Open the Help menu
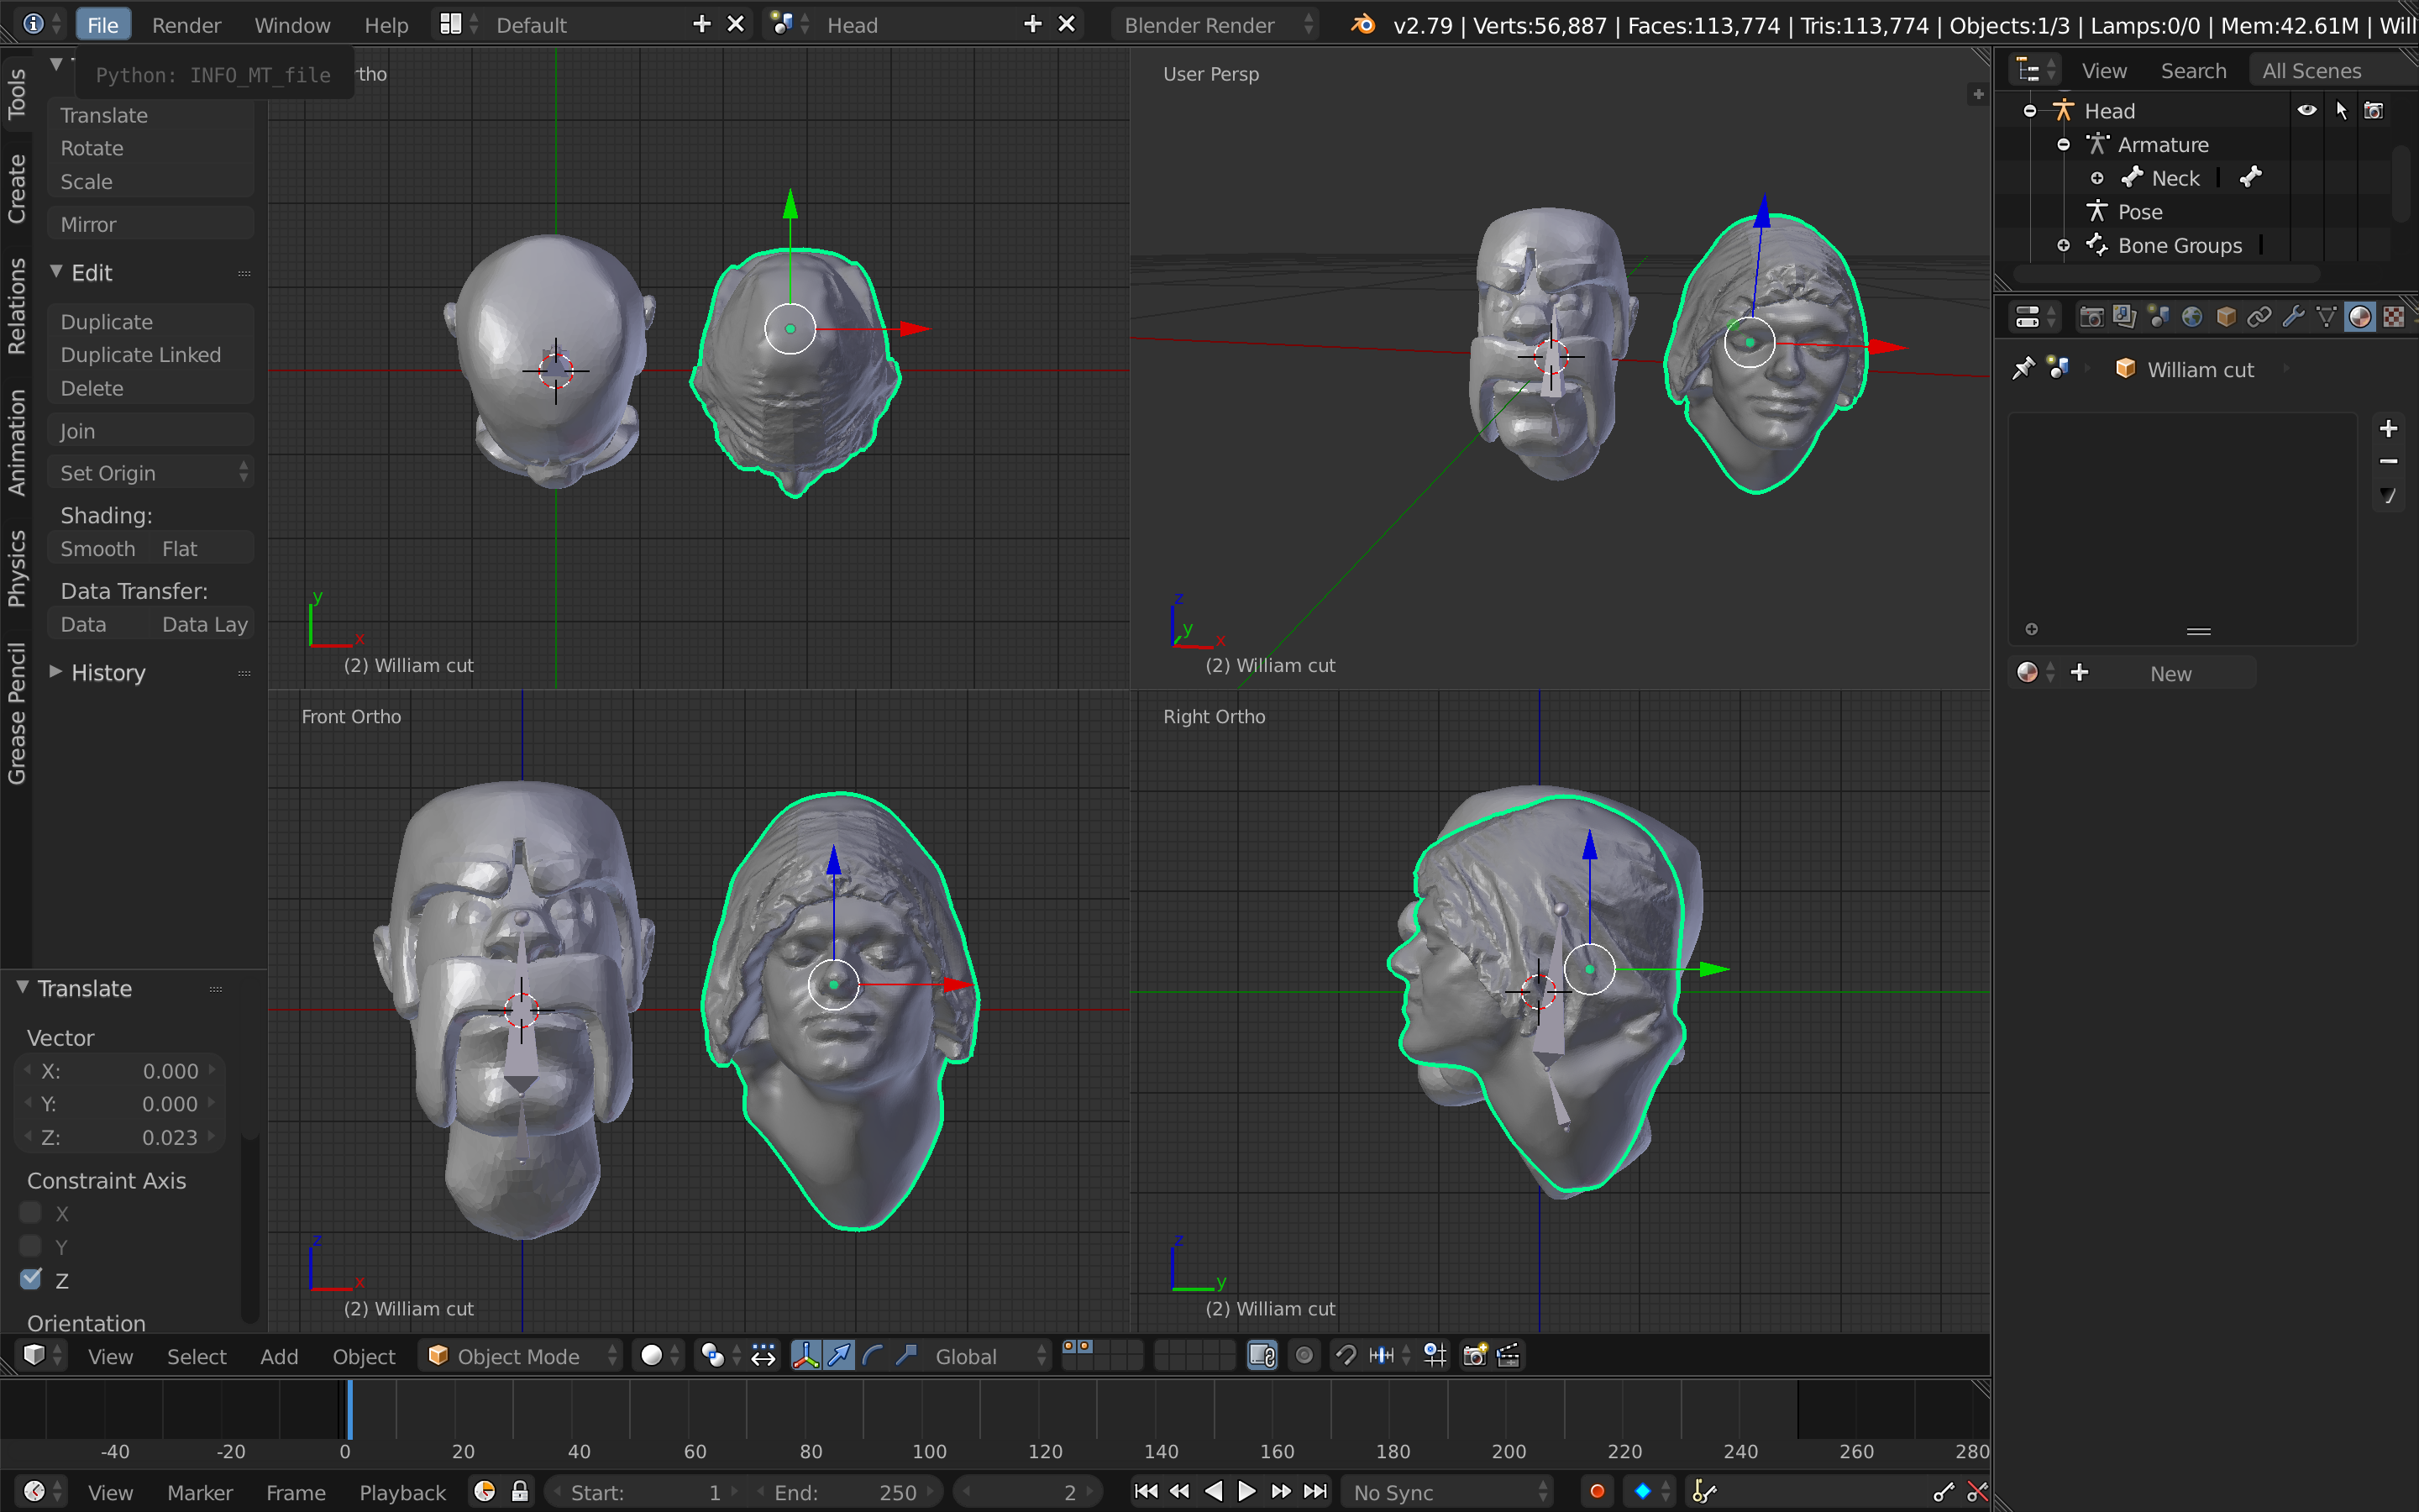The image size is (2419, 1512). pos(386,25)
